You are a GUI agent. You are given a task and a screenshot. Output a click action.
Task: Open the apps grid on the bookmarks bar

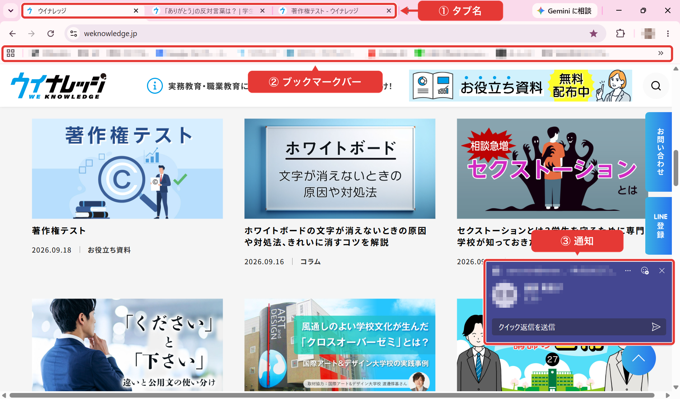point(11,53)
